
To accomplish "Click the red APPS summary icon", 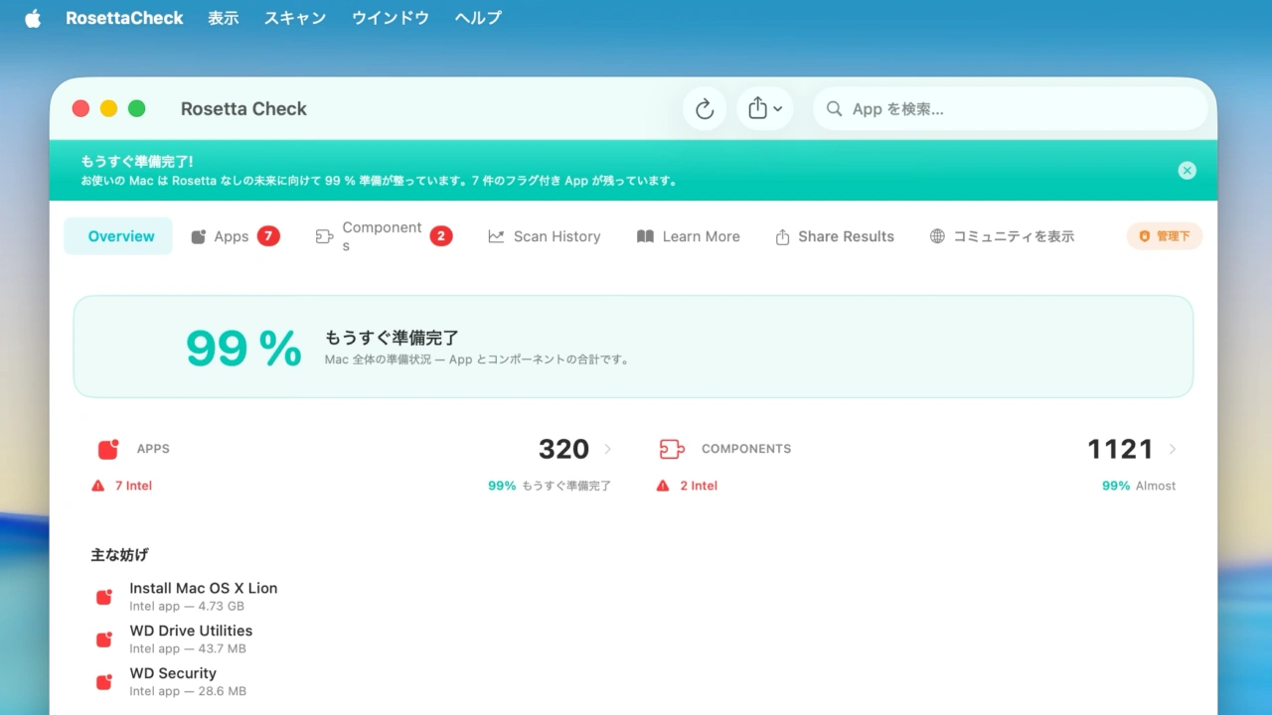I will point(108,449).
